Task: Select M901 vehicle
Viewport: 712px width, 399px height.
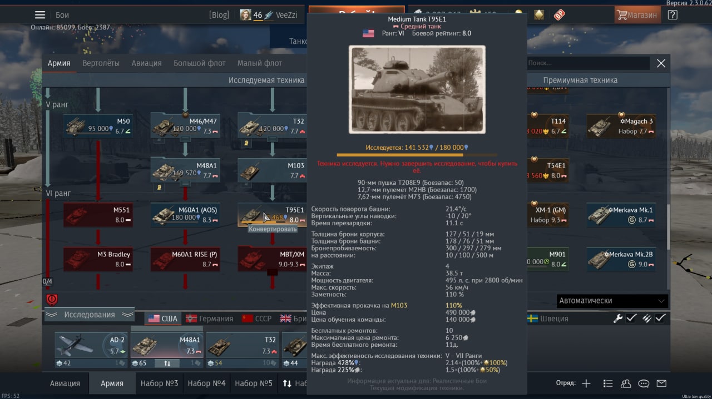Action: pyautogui.click(x=548, y=259)
